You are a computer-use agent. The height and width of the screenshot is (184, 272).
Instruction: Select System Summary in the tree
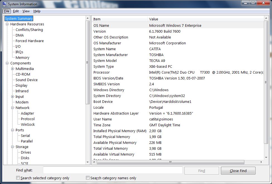pyautogui.click(x=19, y=19)
